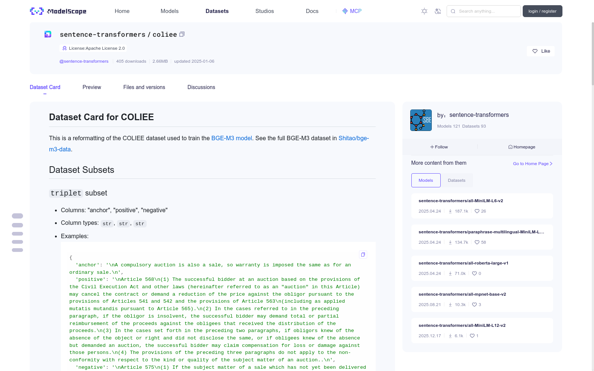The width and height of the screenshot is (594, 371).
Task: Click the 2.66MB size text
Action: tap(160, 61)
